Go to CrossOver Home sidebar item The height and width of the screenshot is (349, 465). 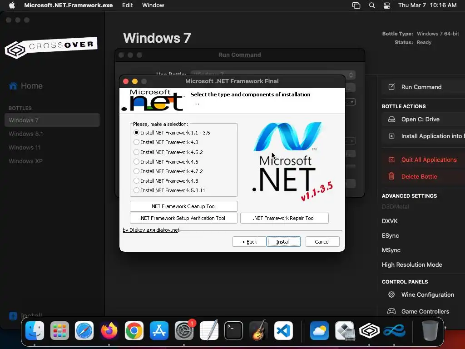pyautogui.click(x=26, y=86)
